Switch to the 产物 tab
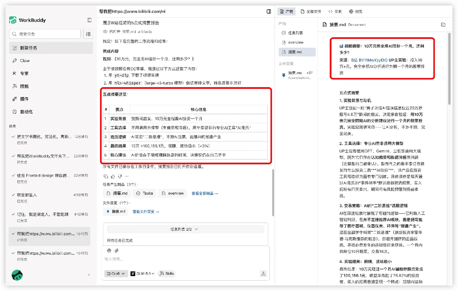This screenshot has width=458, height=291. (x=287, y=11)
